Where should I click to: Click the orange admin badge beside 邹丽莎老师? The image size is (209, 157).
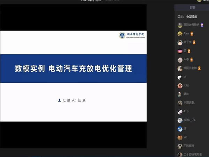tap(199, 68)
